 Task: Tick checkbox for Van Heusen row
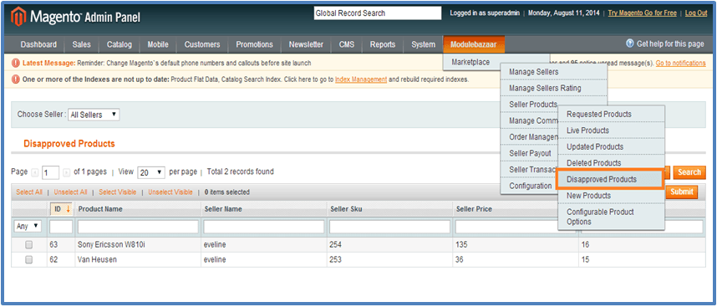pos(28,260)
